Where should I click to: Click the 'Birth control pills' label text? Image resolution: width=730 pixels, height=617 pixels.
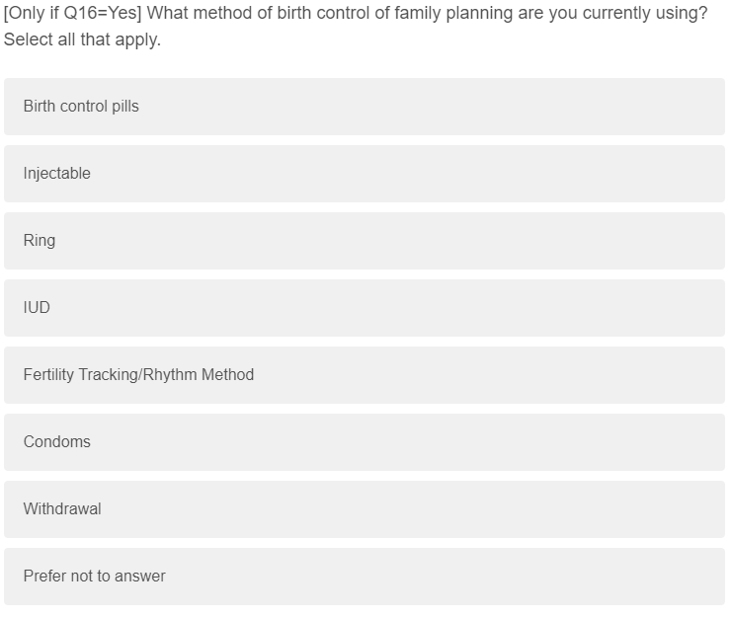click(81, 107)
